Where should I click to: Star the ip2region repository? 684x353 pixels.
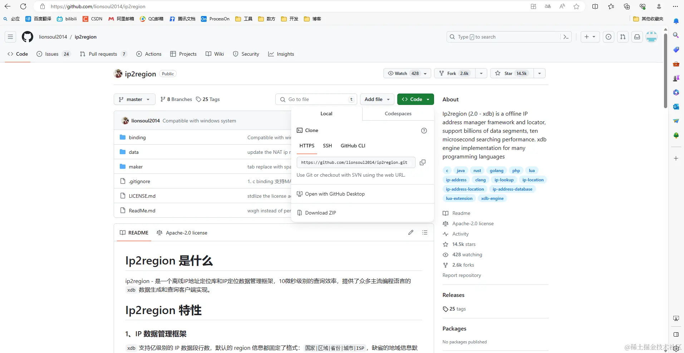click(x=512, y=73)
